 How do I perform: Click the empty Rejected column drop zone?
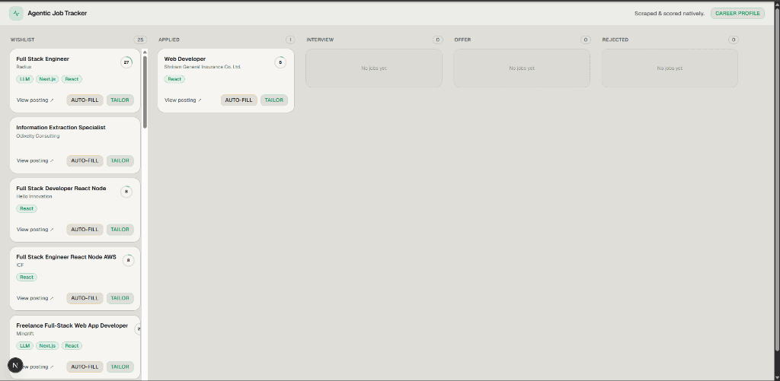tap(670, 68)
